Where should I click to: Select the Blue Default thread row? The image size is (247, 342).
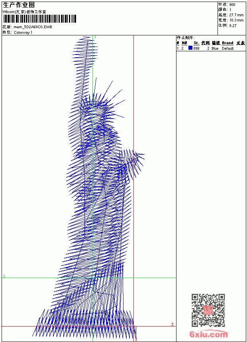(x=211, y=48)
